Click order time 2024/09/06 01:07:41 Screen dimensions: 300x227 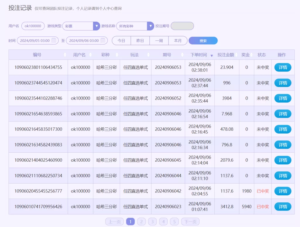click(200, 206)
